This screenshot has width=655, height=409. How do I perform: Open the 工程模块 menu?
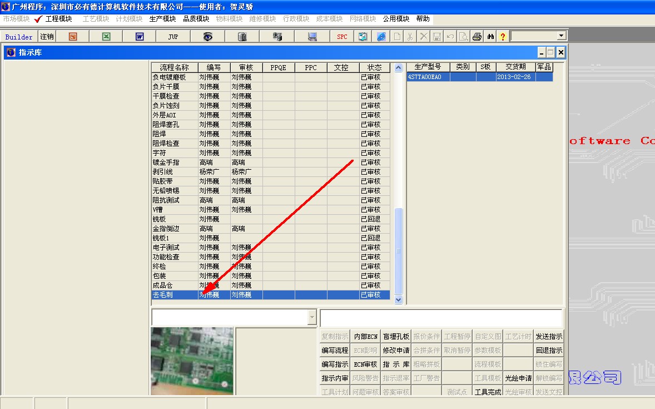[58, 19]
